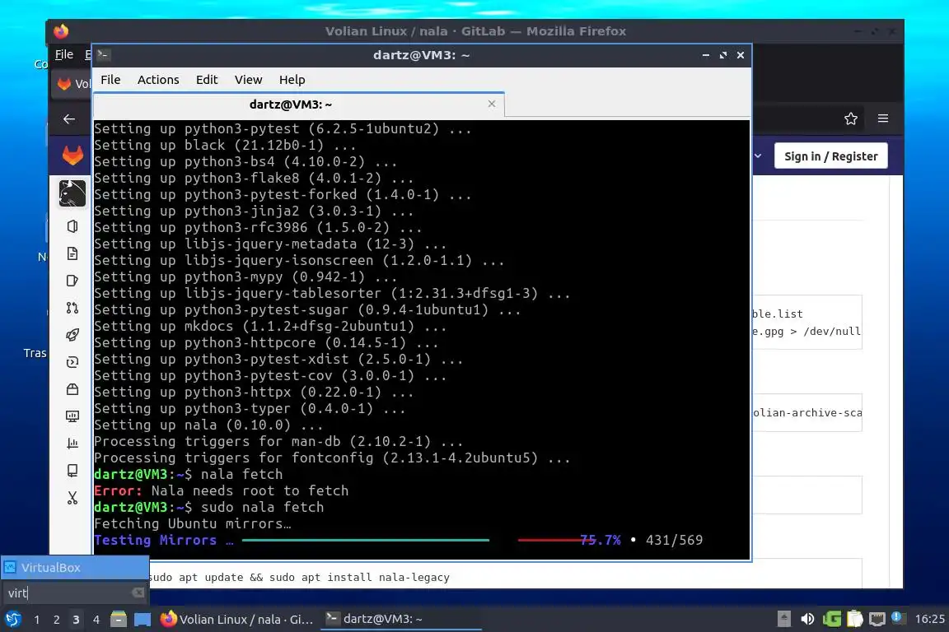The image size is (949, 632).
Task: Expand the dropdown chevron beside Sign in
Action: 758,156
